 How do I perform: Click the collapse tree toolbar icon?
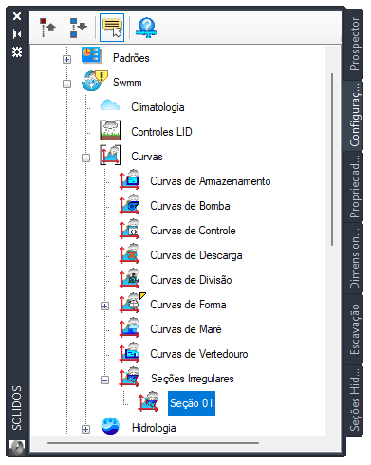[47, 28]
